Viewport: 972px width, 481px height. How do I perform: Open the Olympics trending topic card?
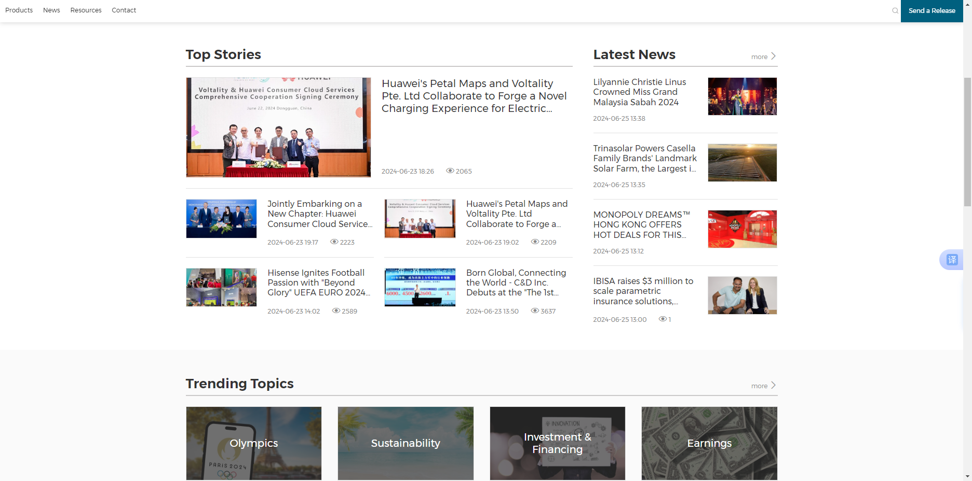254,444
